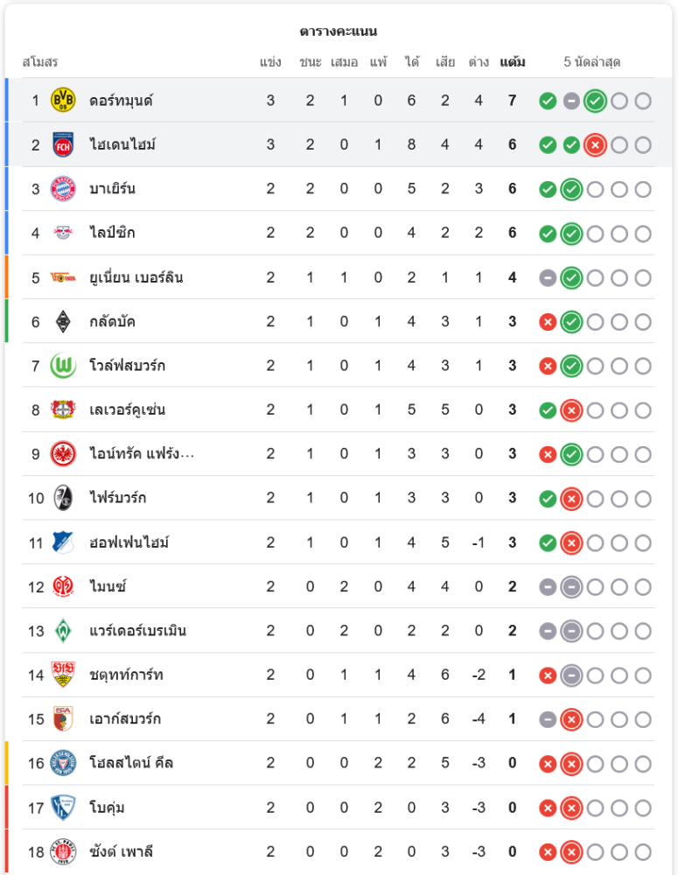Click Dortmund's latest win result circle
The image size is (678, 875).
point(596,101)
